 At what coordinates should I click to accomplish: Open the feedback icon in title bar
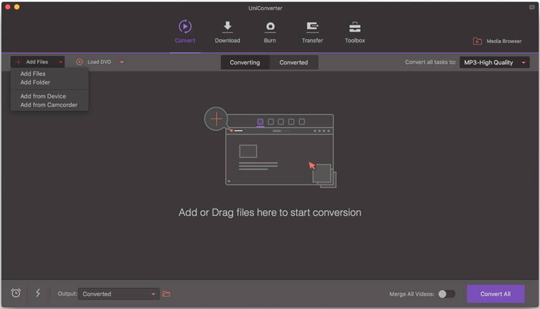(532, 8)
